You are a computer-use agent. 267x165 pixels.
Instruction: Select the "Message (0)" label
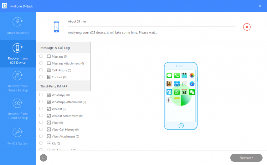tap(60, 56)
